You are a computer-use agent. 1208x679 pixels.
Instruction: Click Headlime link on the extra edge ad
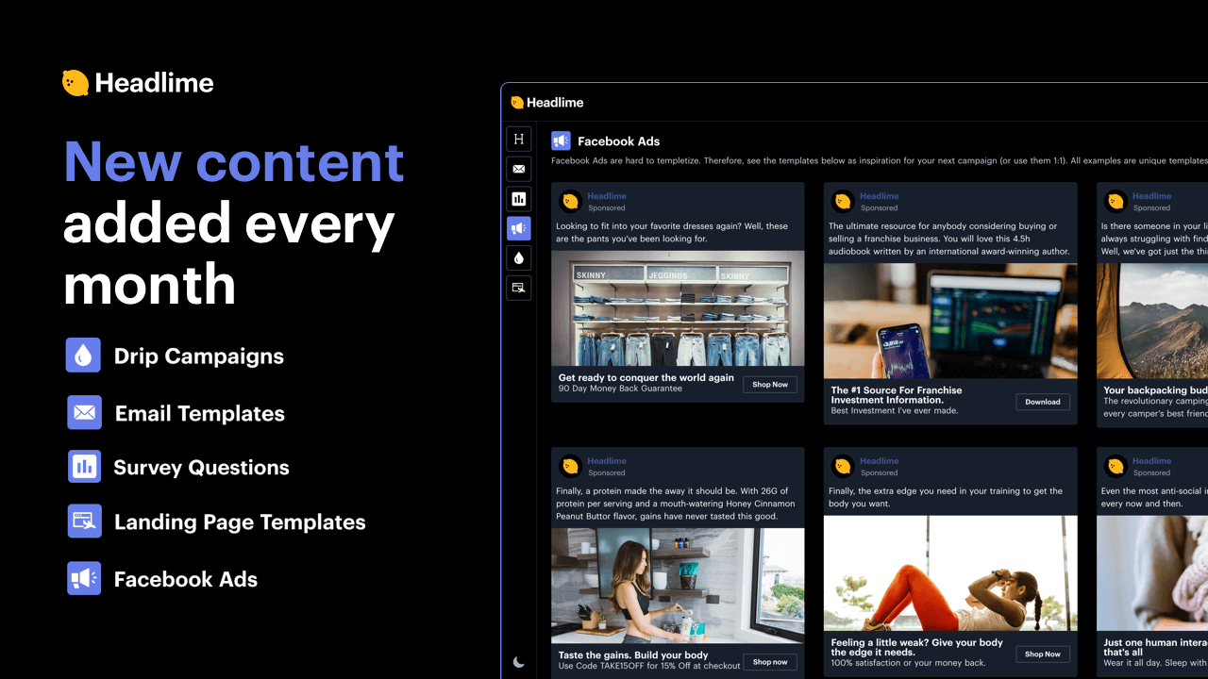click(x=880, y=461)
